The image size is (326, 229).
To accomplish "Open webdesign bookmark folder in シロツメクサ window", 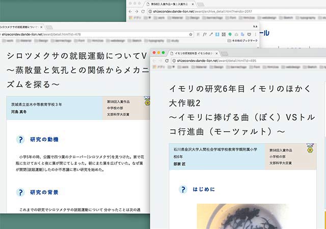I will click(x=116, y=41).
